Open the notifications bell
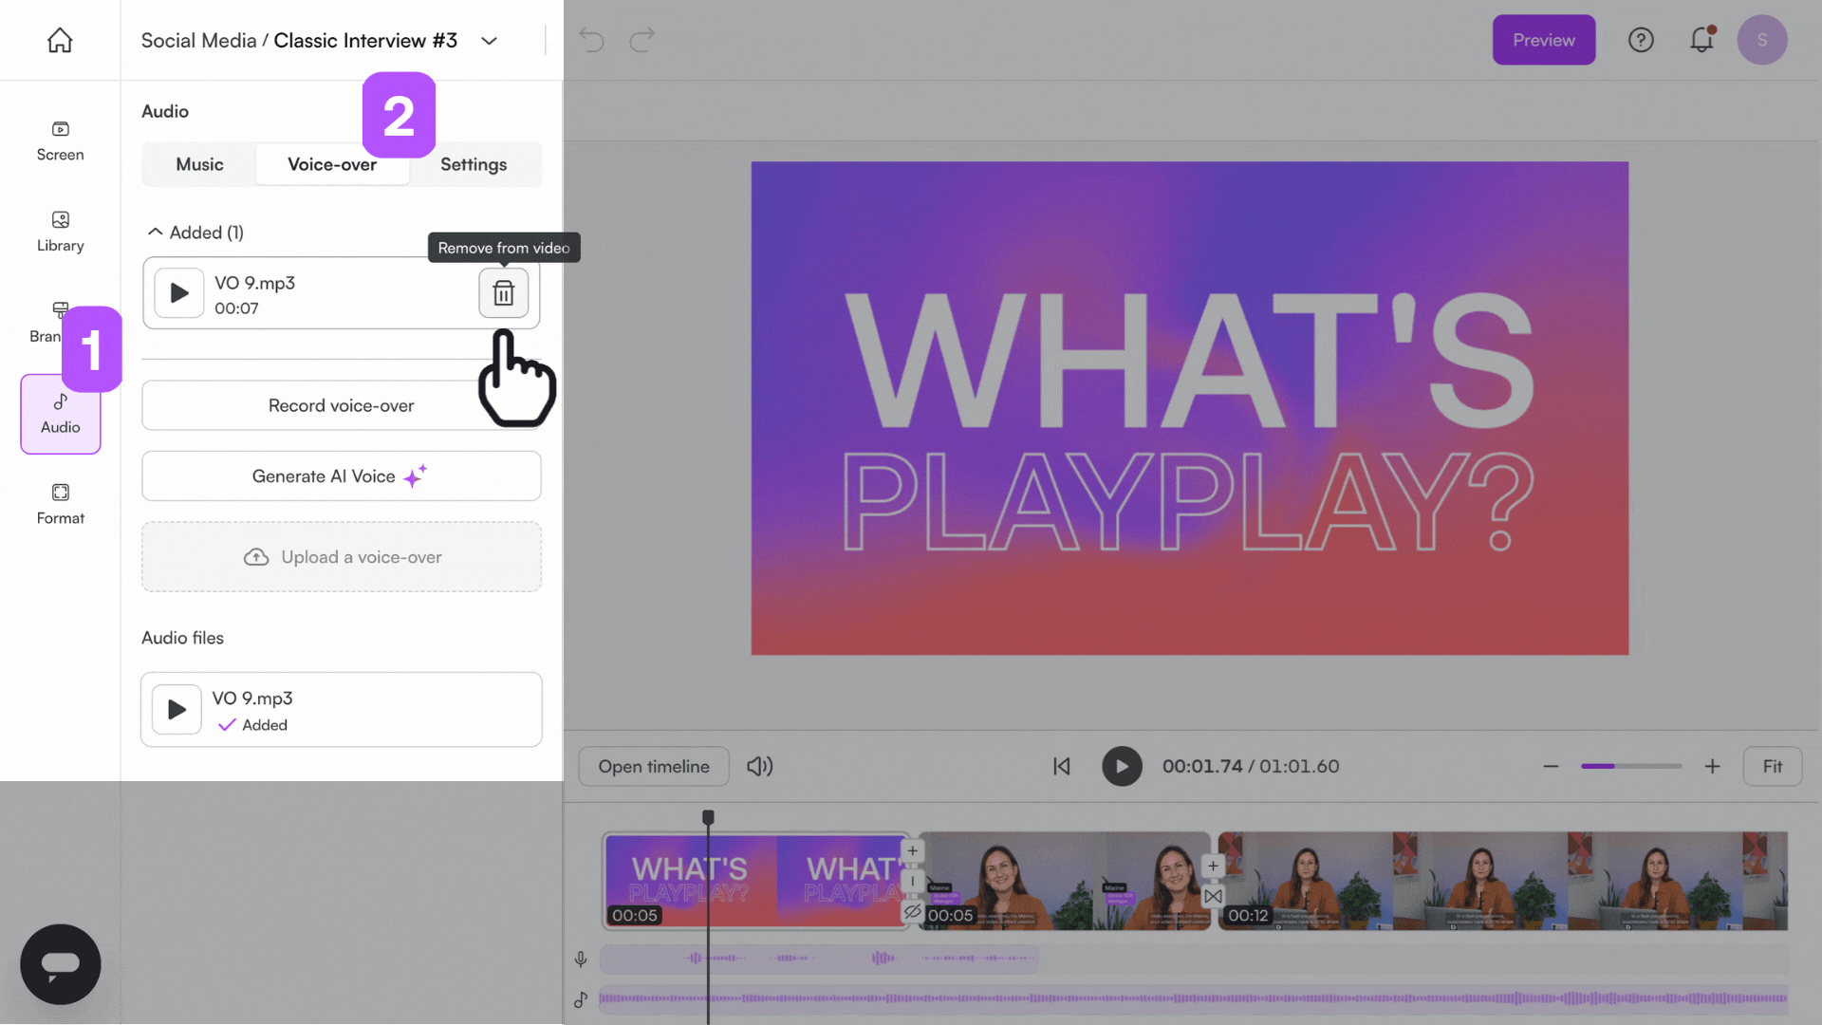Screen dimensions: 1822x1025 tap(1701, 40)
